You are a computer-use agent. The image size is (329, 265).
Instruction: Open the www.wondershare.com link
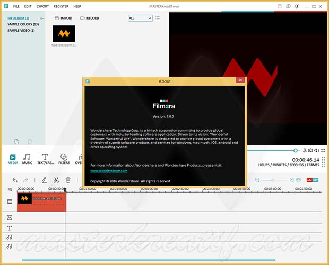[x=109, y=171]
